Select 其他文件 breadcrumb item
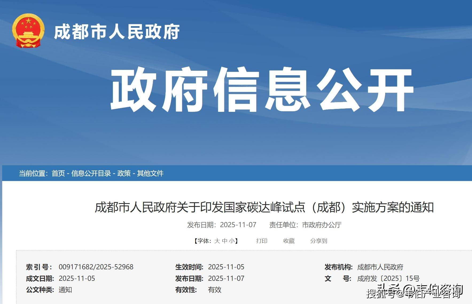Viewport: 472px width, 304px height. click(x=150, y=173)
